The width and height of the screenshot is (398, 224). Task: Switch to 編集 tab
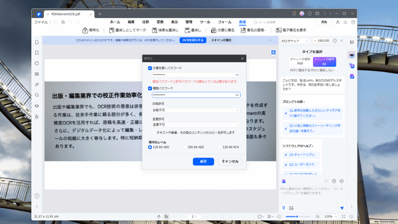pos(131,22)
